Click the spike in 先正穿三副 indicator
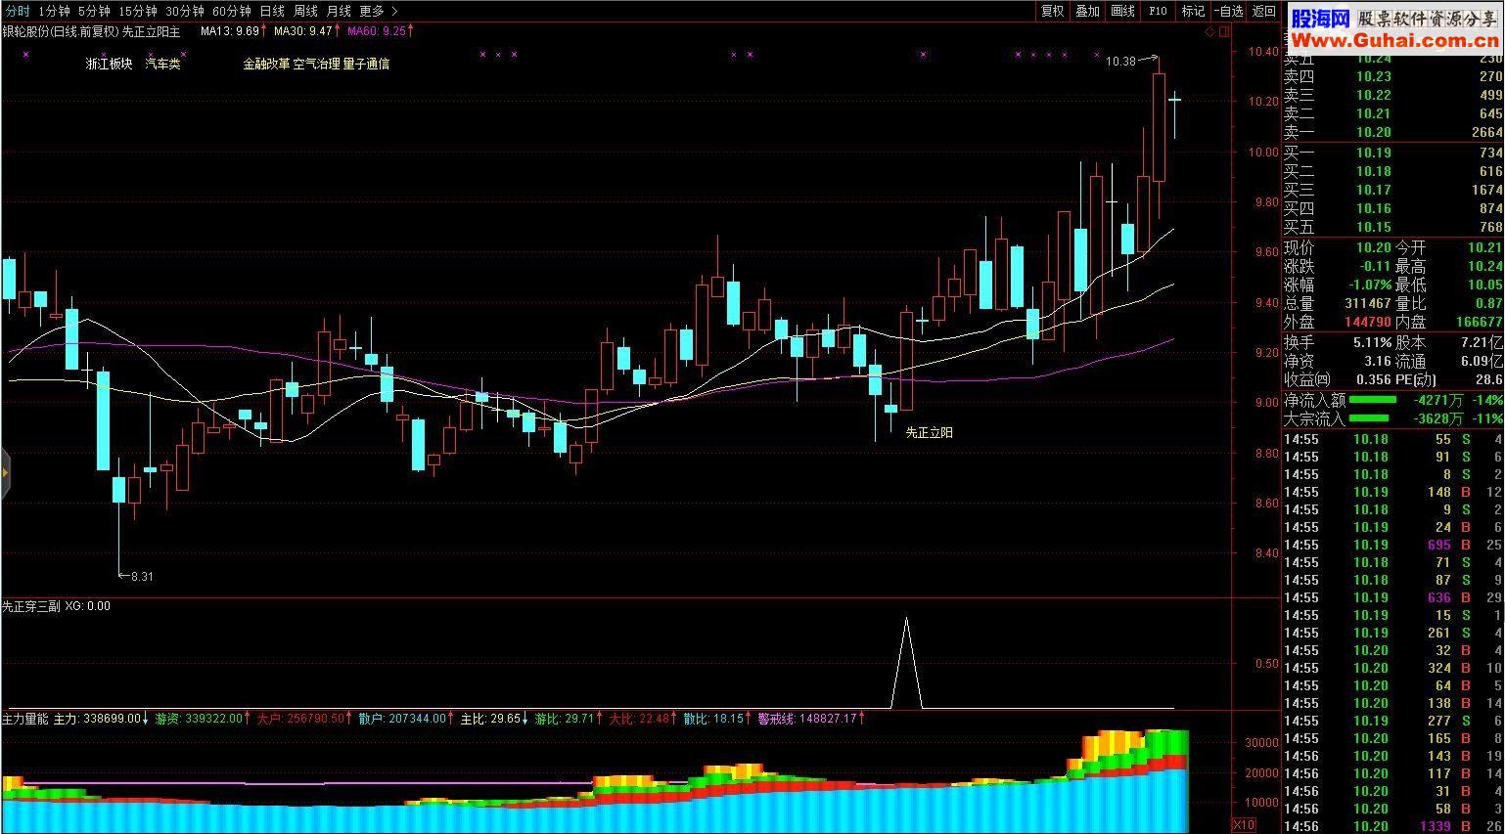The width and height of the screenshot is (1505, 834). tap(906, 661)
